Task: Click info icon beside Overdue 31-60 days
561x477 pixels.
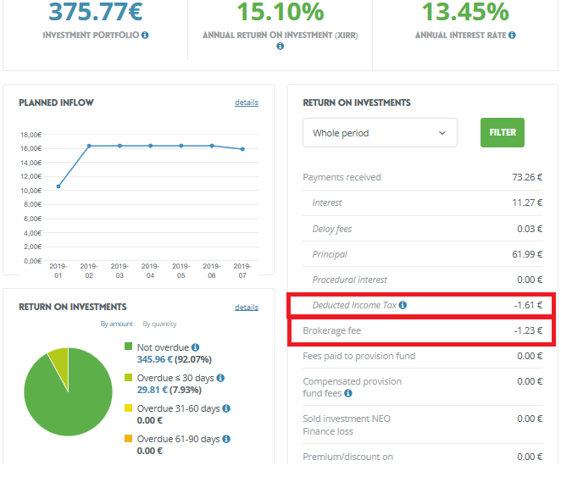Action: pyautogui.click(x=226, y=408)
